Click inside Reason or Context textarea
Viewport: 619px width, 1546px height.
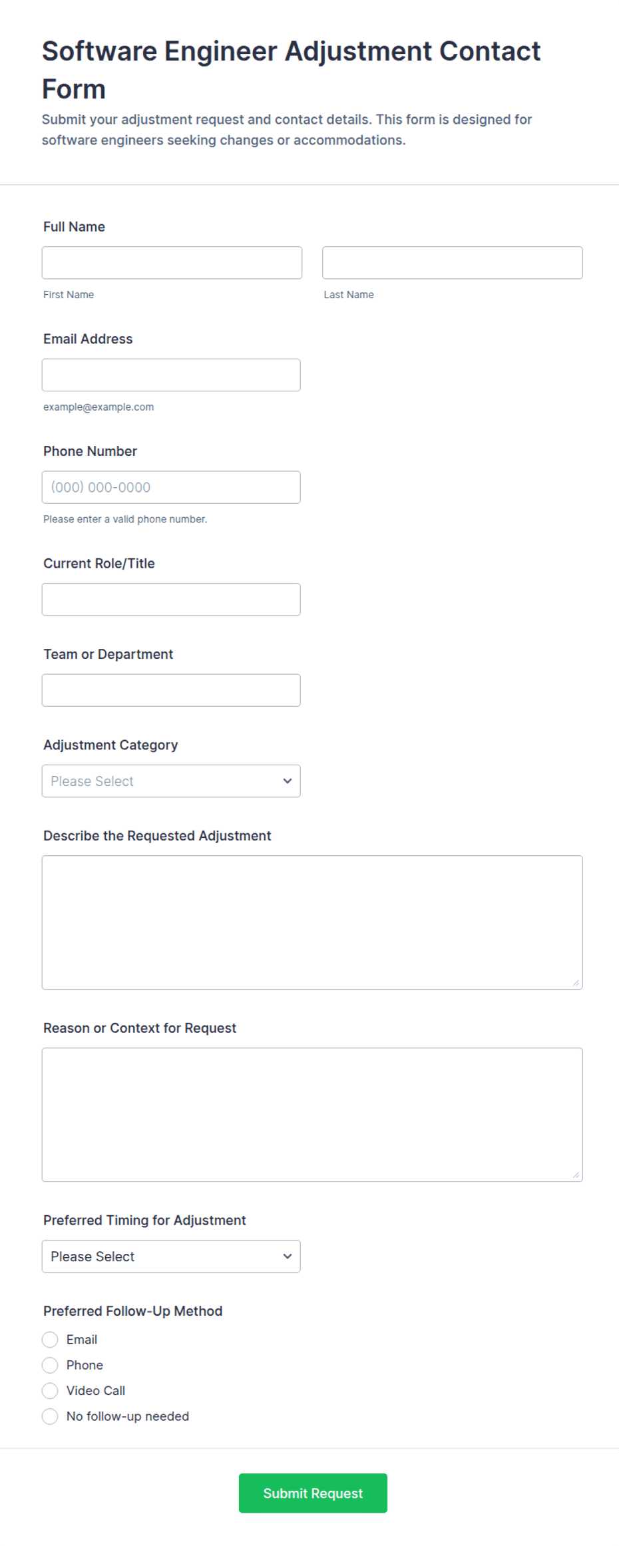[x=312, y=1115]
